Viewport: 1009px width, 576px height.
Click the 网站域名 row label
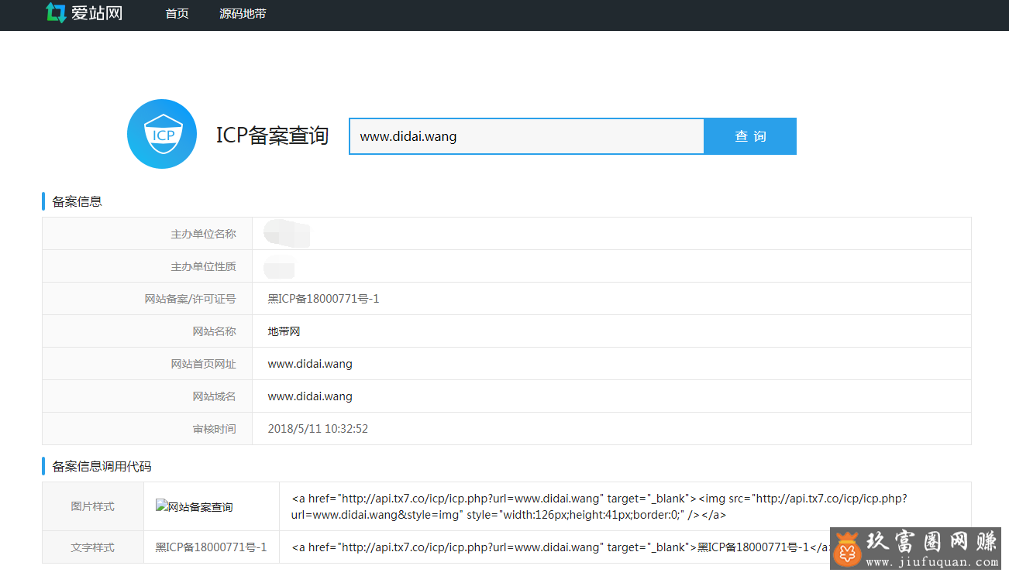click(x=214, y=396)
